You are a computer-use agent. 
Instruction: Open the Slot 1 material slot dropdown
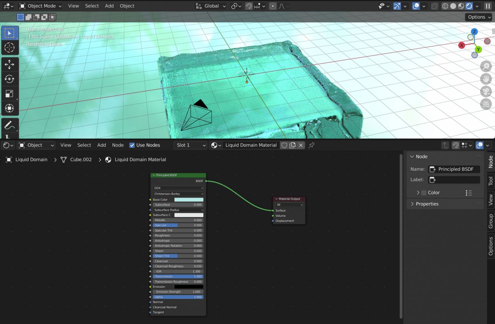[x=190, y=145]
